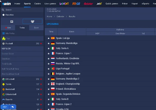Toggle the star for Italy Seria A
156x110 pixels.
(x=48, y=48)
